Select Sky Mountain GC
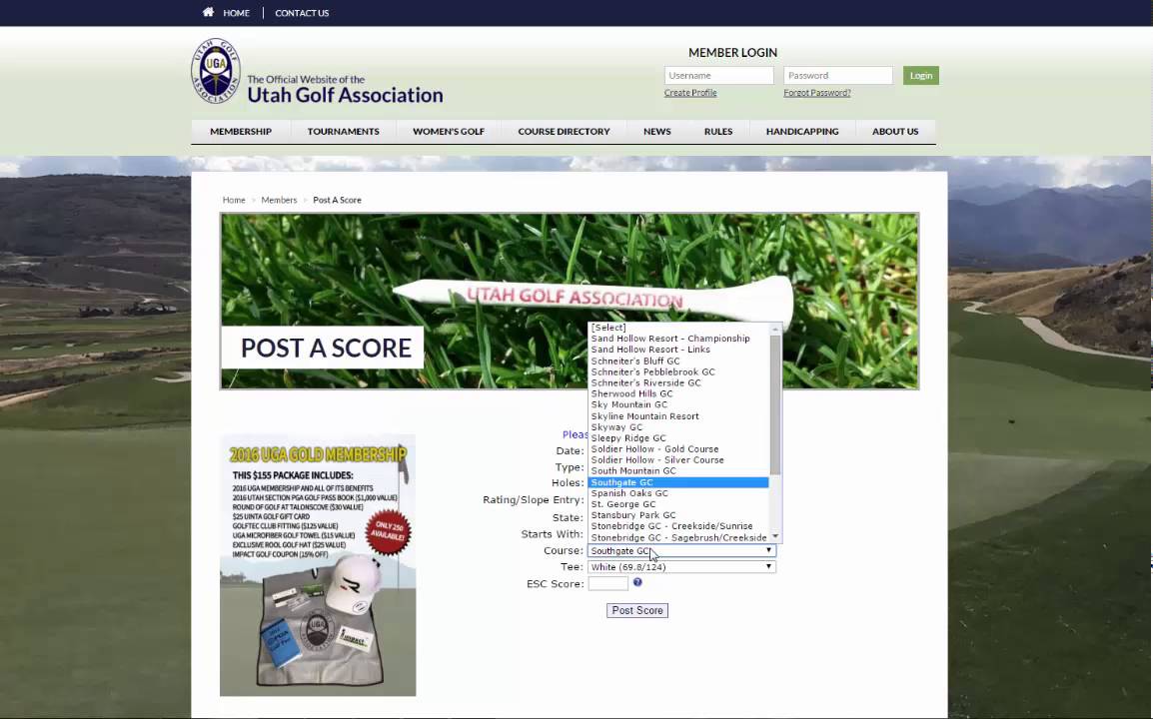The height and width of the screenshot is (719, 1153). pos(678,404)
